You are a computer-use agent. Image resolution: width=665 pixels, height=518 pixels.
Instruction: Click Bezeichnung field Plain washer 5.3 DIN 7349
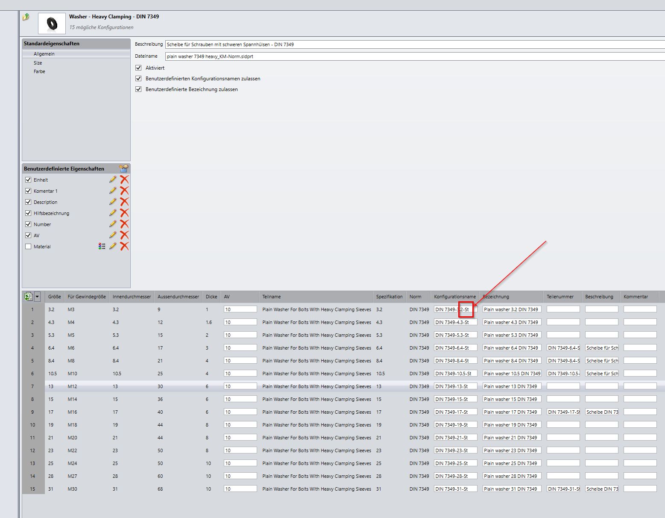(512, 335)
